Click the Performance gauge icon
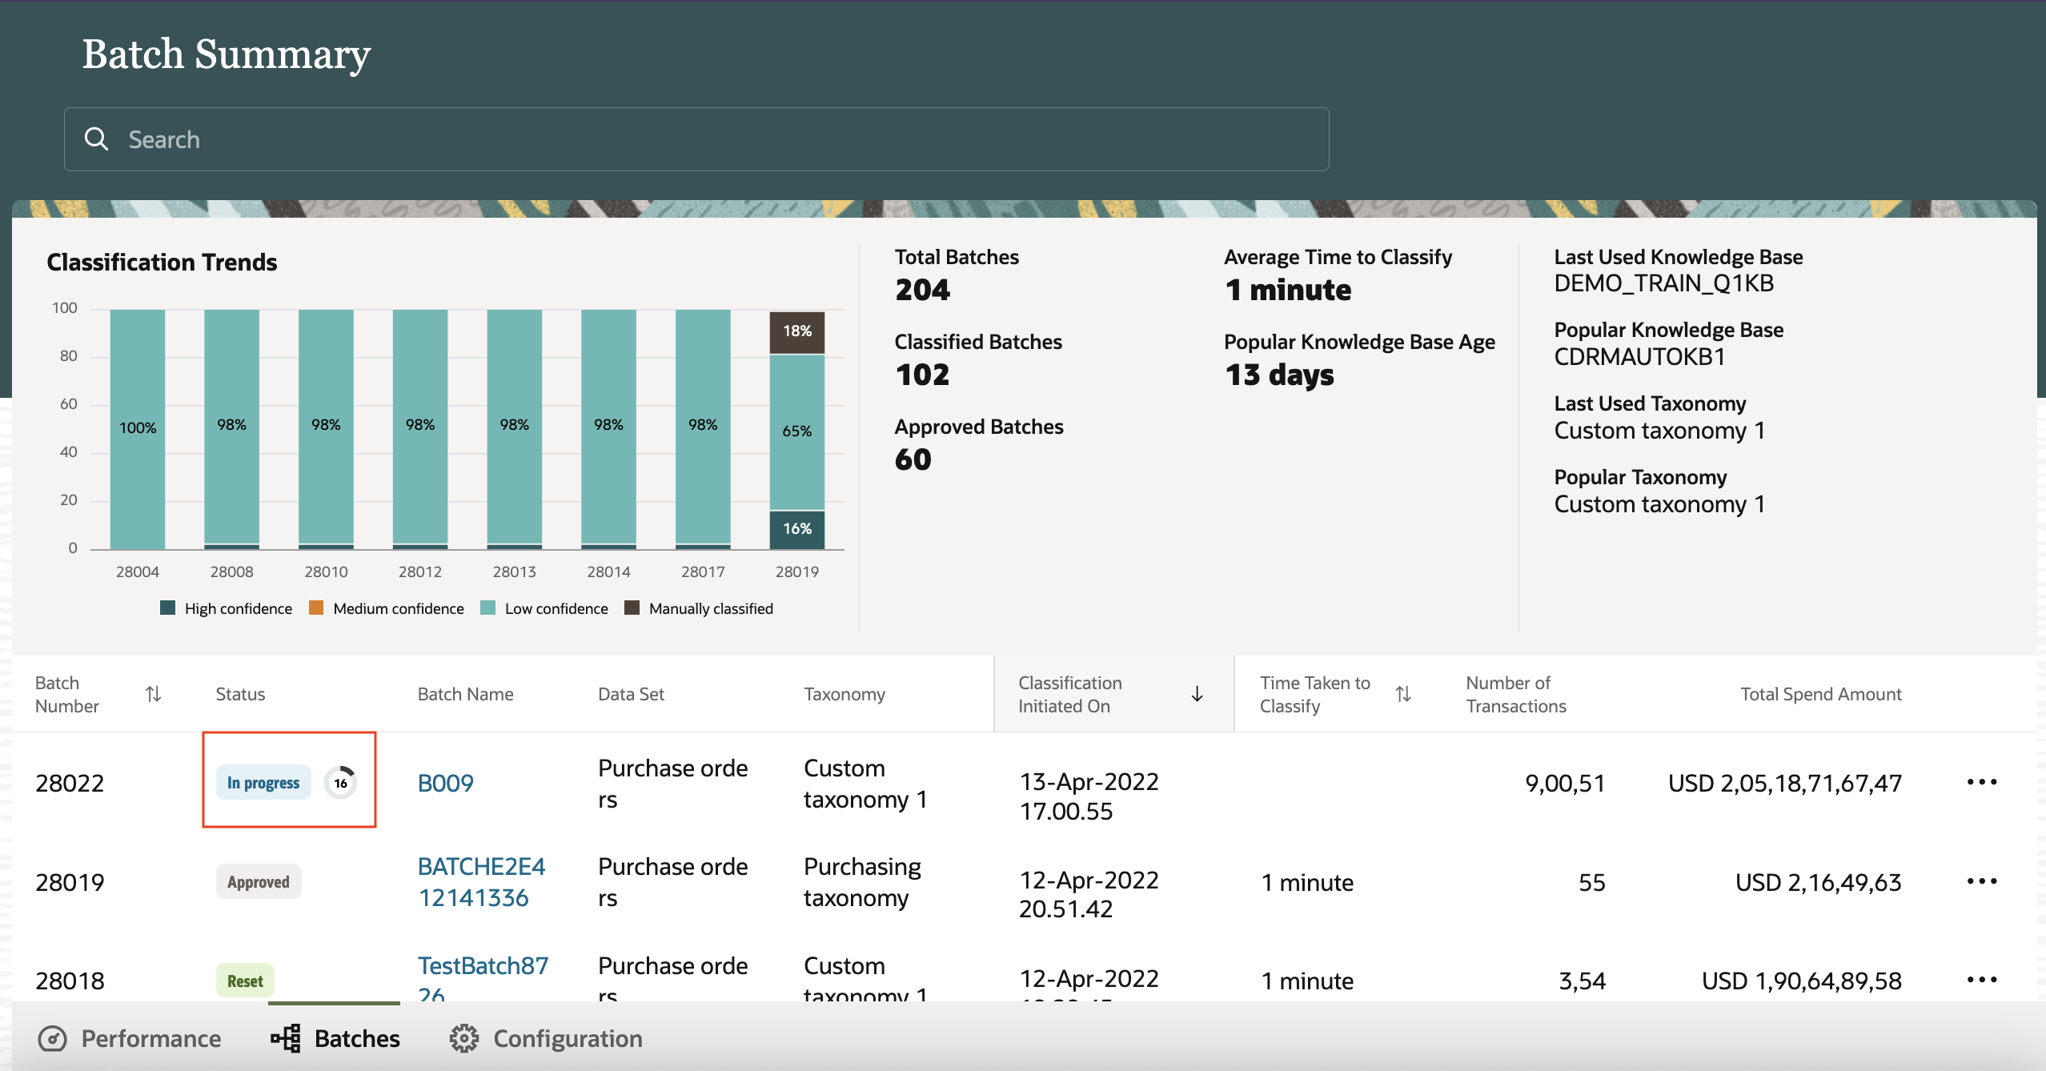This screenshot has width=2046, height=1071. (x=53, y=1038)
